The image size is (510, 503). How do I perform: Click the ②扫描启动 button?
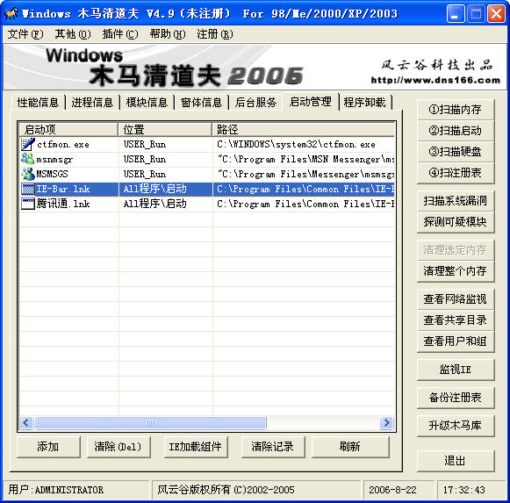coord(456,131)
